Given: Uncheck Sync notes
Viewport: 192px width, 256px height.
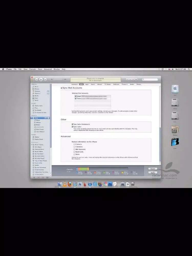Looking at the screenshot, I should point(72,127).
